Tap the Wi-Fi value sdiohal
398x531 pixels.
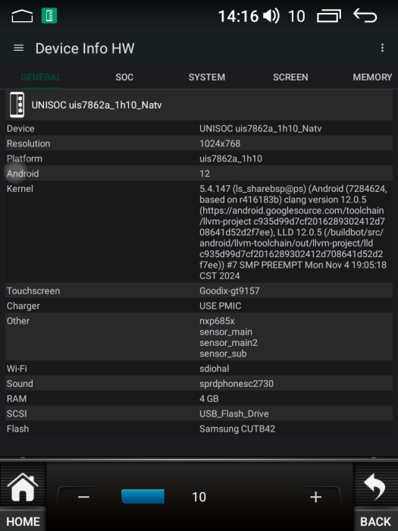(215, 369)
